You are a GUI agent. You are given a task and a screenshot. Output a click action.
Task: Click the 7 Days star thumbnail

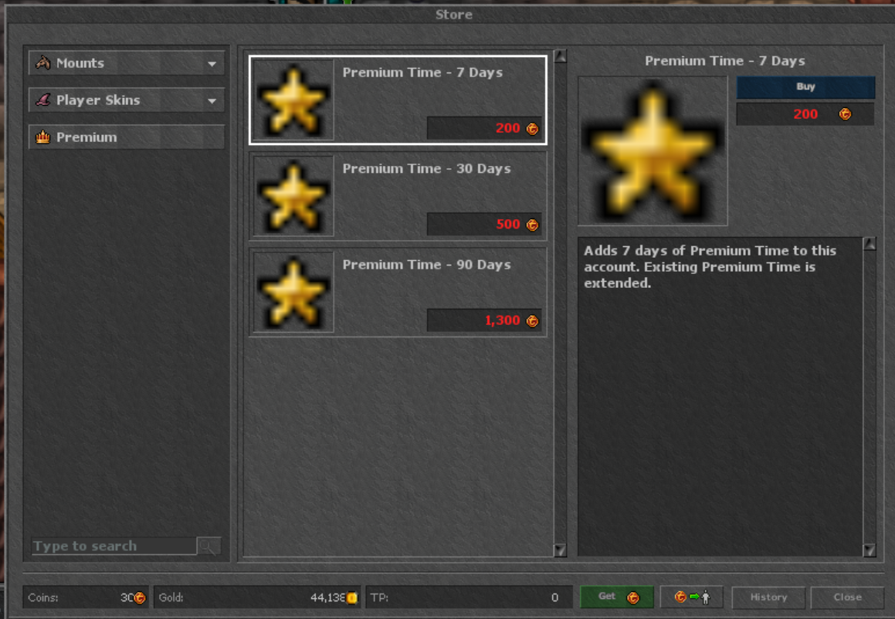coord(293,100)
